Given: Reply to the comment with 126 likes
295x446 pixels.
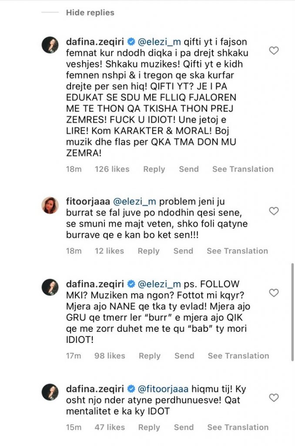Looking at the screenshot, I should (154, 169).
